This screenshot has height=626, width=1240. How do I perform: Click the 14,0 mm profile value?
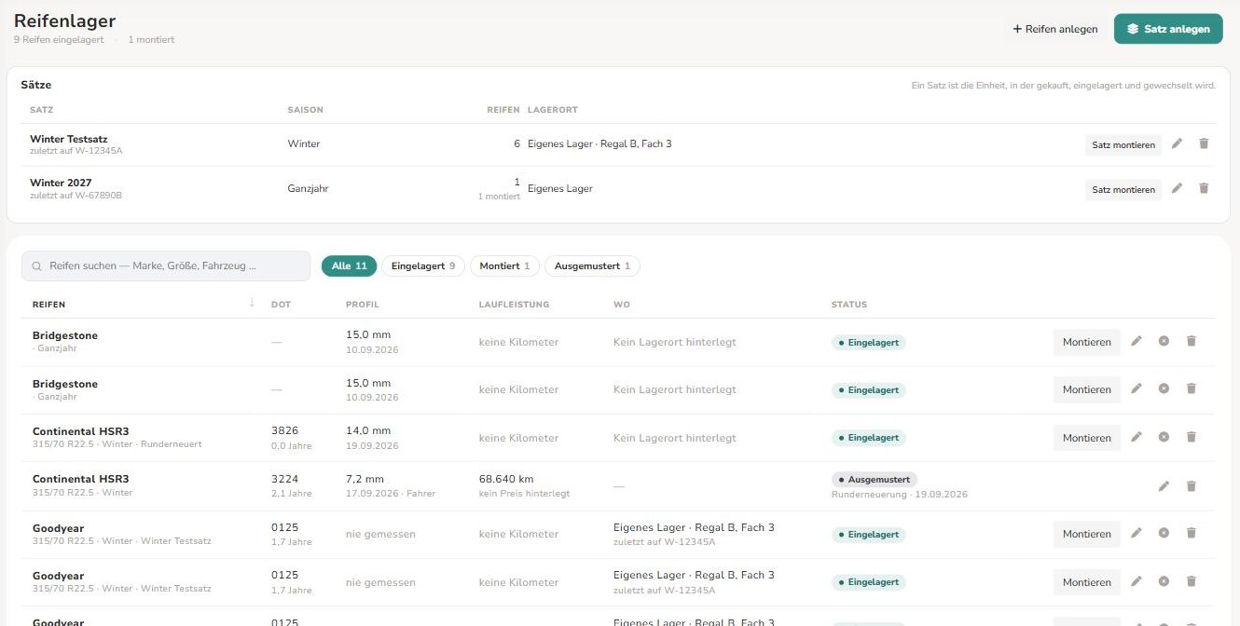click(368, 430)
